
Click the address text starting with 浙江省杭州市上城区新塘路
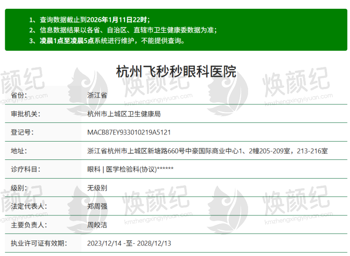pyautogui.click(x=207, y=151)
